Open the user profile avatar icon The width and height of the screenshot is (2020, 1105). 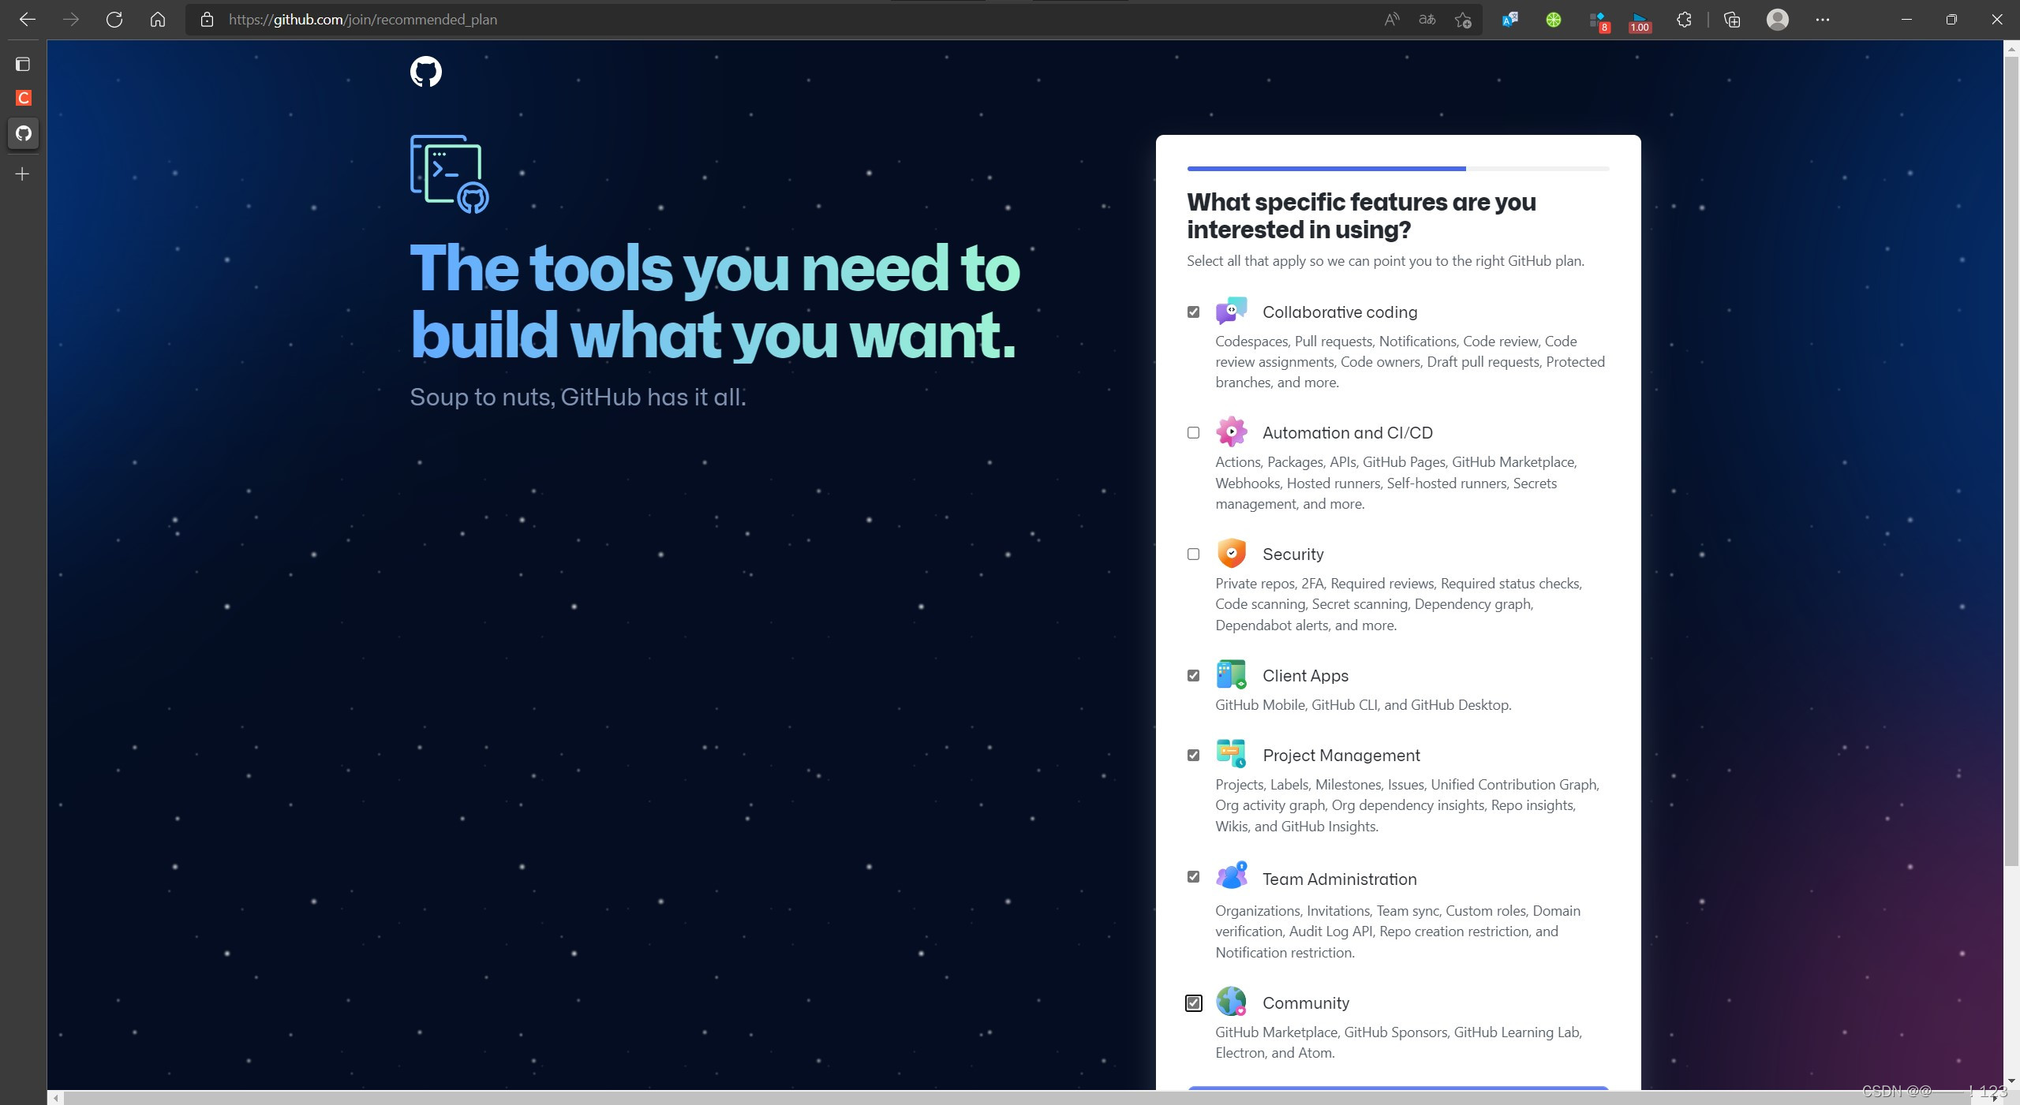coord(1777,20)
